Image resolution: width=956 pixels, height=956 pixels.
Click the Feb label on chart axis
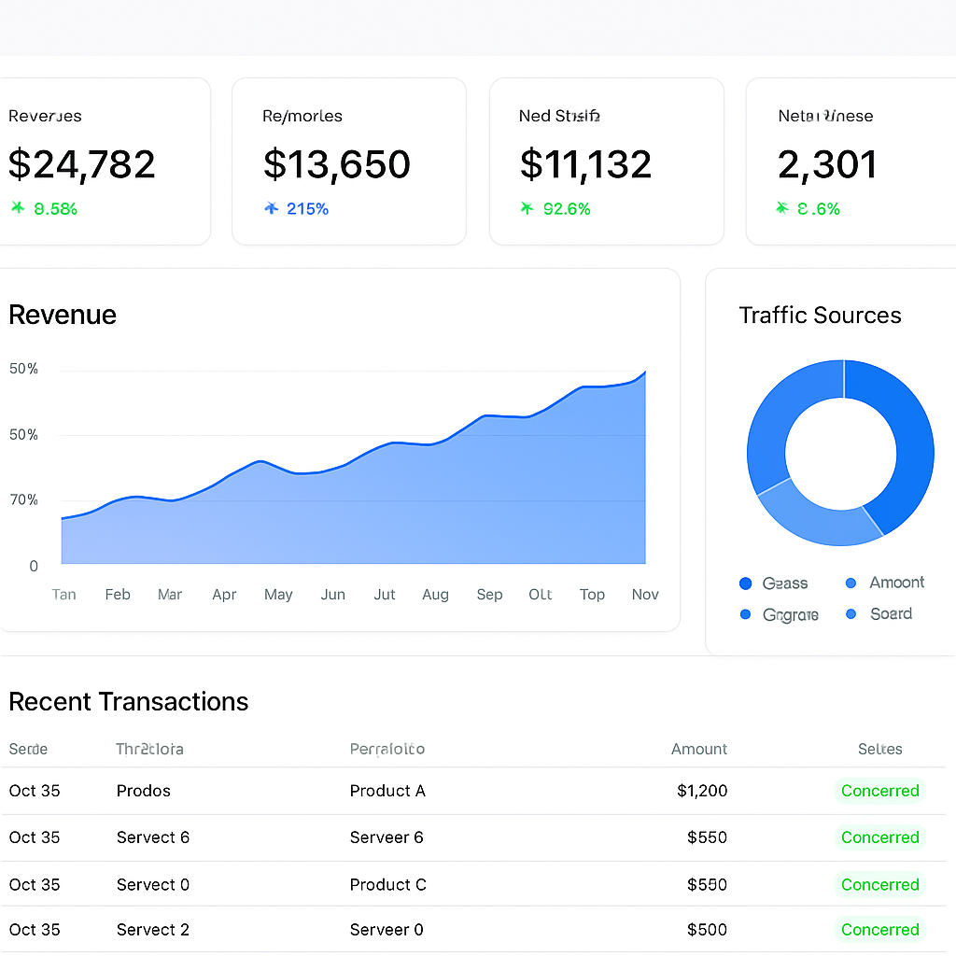(118, 595)
